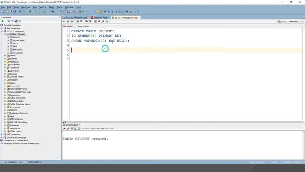Expand the Procedures node
305x172 pixels.
point(5,65)
